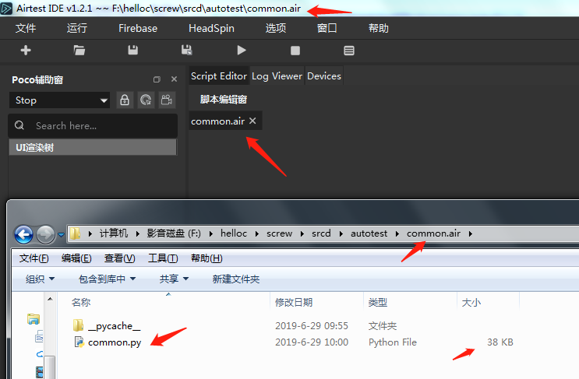Screen dimensions: 579x379
Task: Expand the arrow after common.air breadcrumb
Action: click(471, 233)
